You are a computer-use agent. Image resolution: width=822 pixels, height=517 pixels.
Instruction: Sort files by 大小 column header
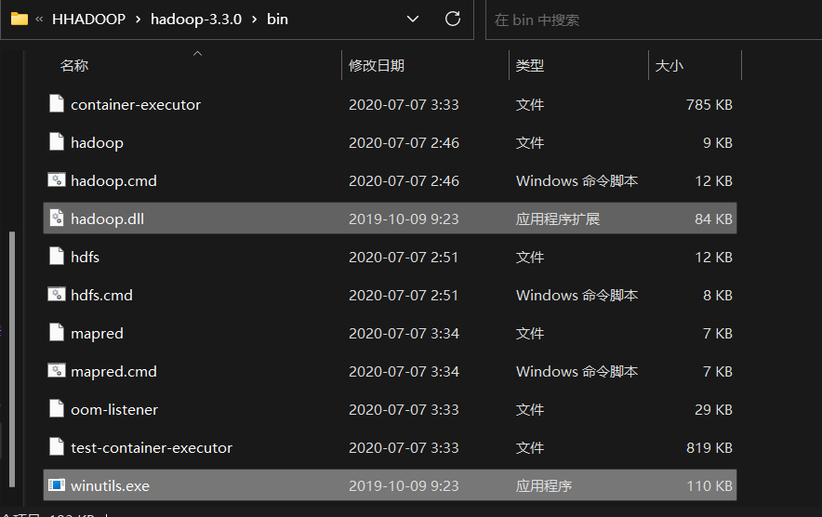coord(670,66)
